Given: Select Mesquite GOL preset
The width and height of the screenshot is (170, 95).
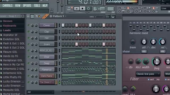Looking at the screenshot, I should tap(11, 90).
